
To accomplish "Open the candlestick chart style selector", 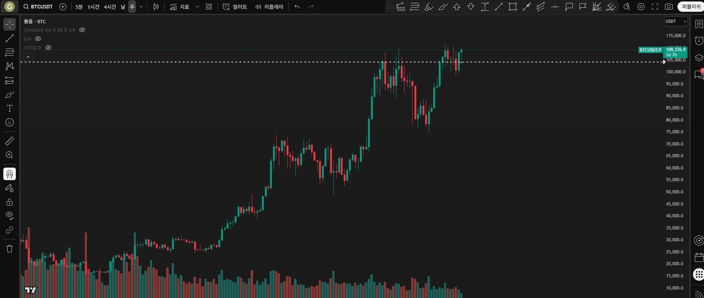I will coord(156,7).
